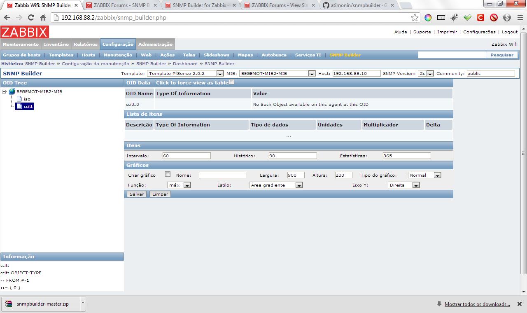
Task: Open the Configurações link
Action: [x=479, y=32]
